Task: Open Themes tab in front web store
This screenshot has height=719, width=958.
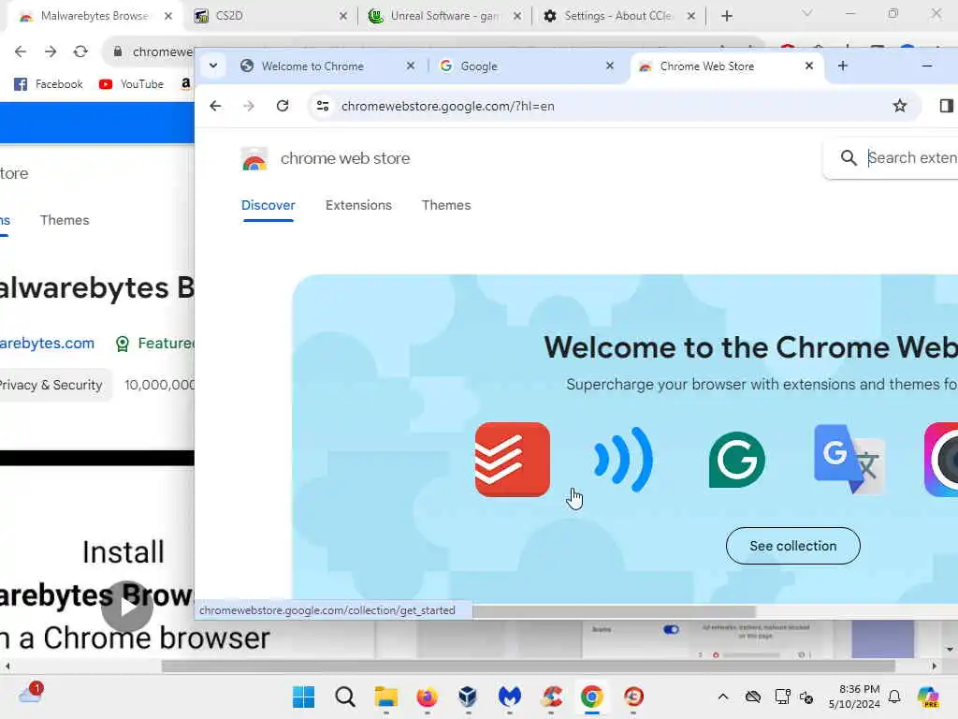Action: point(446,205)
